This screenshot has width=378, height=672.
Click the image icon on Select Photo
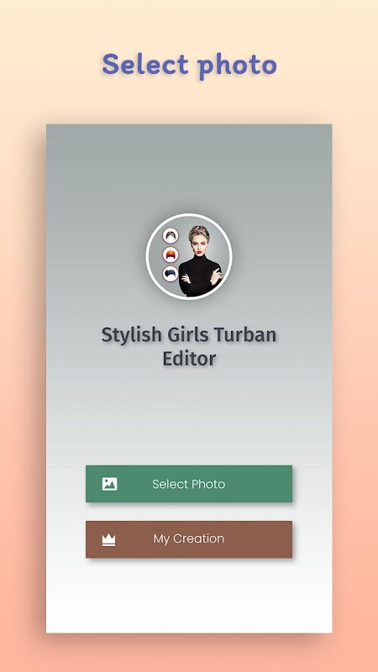click(x=110, y=485)
